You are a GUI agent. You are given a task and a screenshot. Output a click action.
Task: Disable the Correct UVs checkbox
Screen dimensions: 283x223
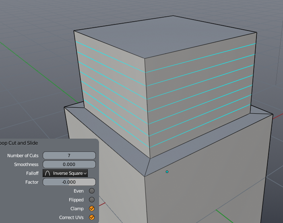coord(92,217)
